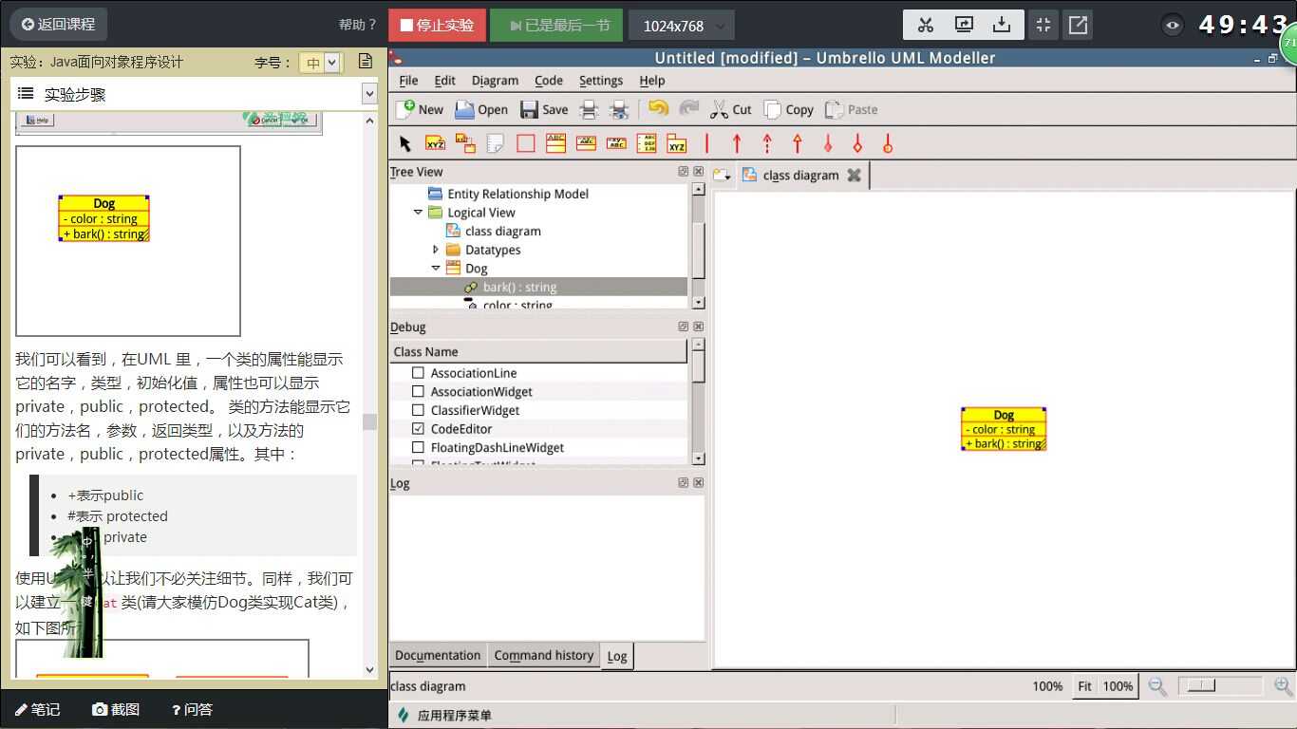Choose the enum tool icon
Viewport: 1297px width, 729px height.
[x=647, y=143]
